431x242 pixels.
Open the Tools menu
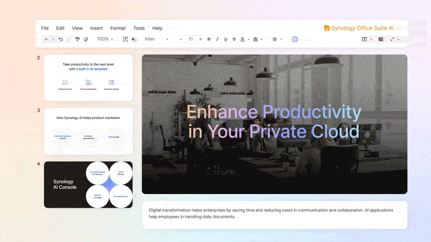139,29
